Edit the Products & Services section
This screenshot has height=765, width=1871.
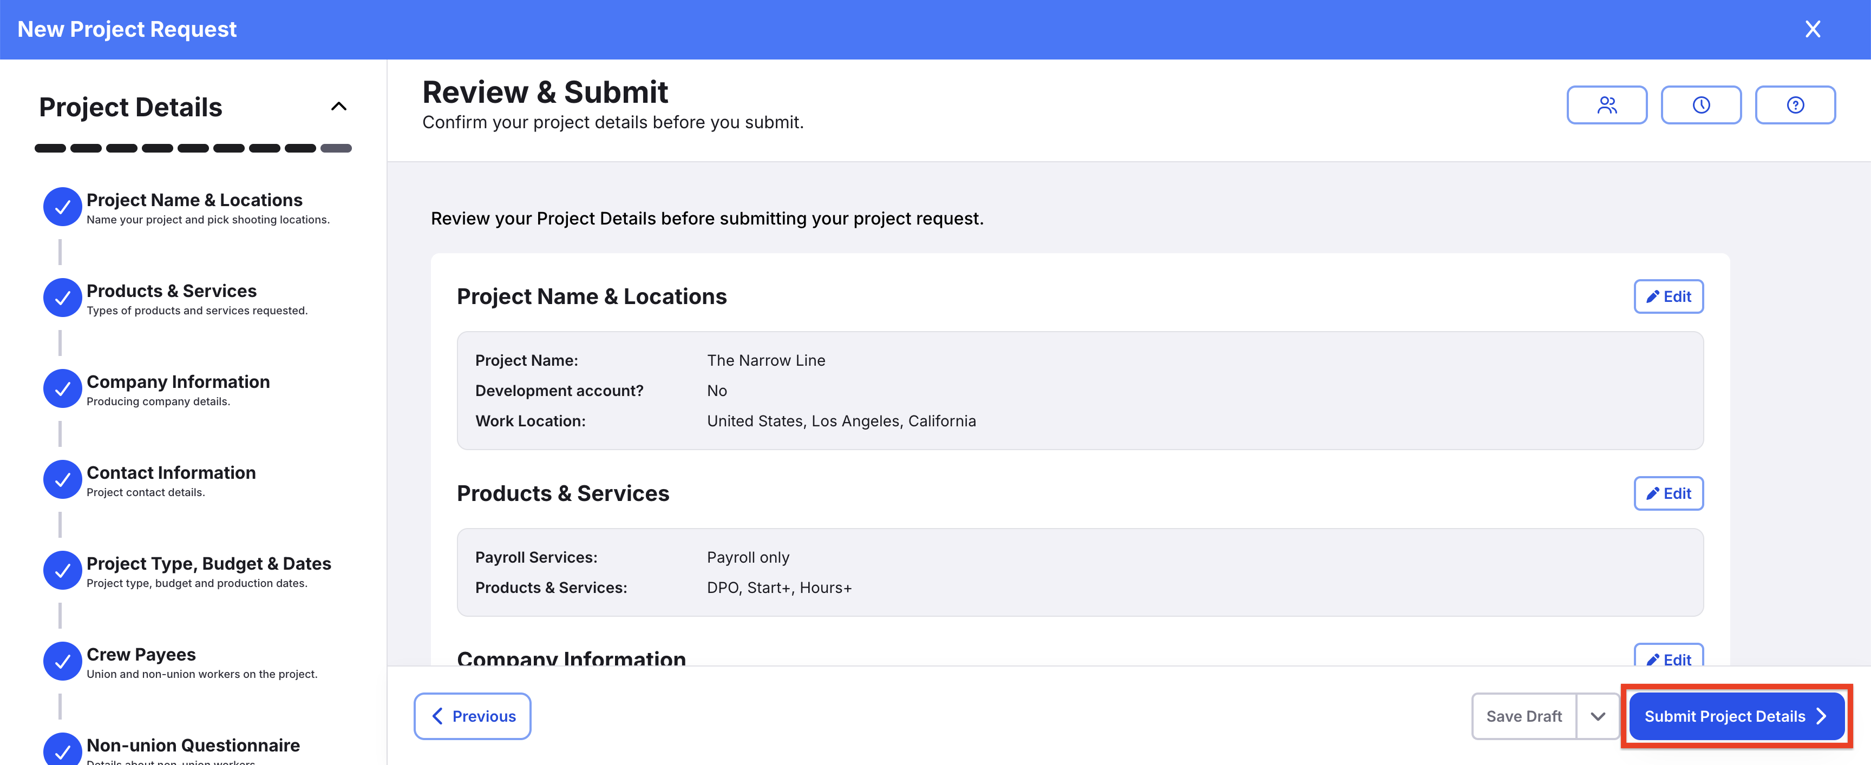pos(1669,493)
